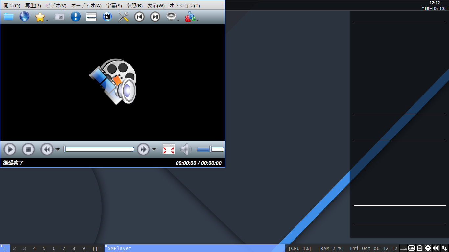Toggle fullscreen with the red arrows icon
449x252 pixels.
(x=169, y=149)
